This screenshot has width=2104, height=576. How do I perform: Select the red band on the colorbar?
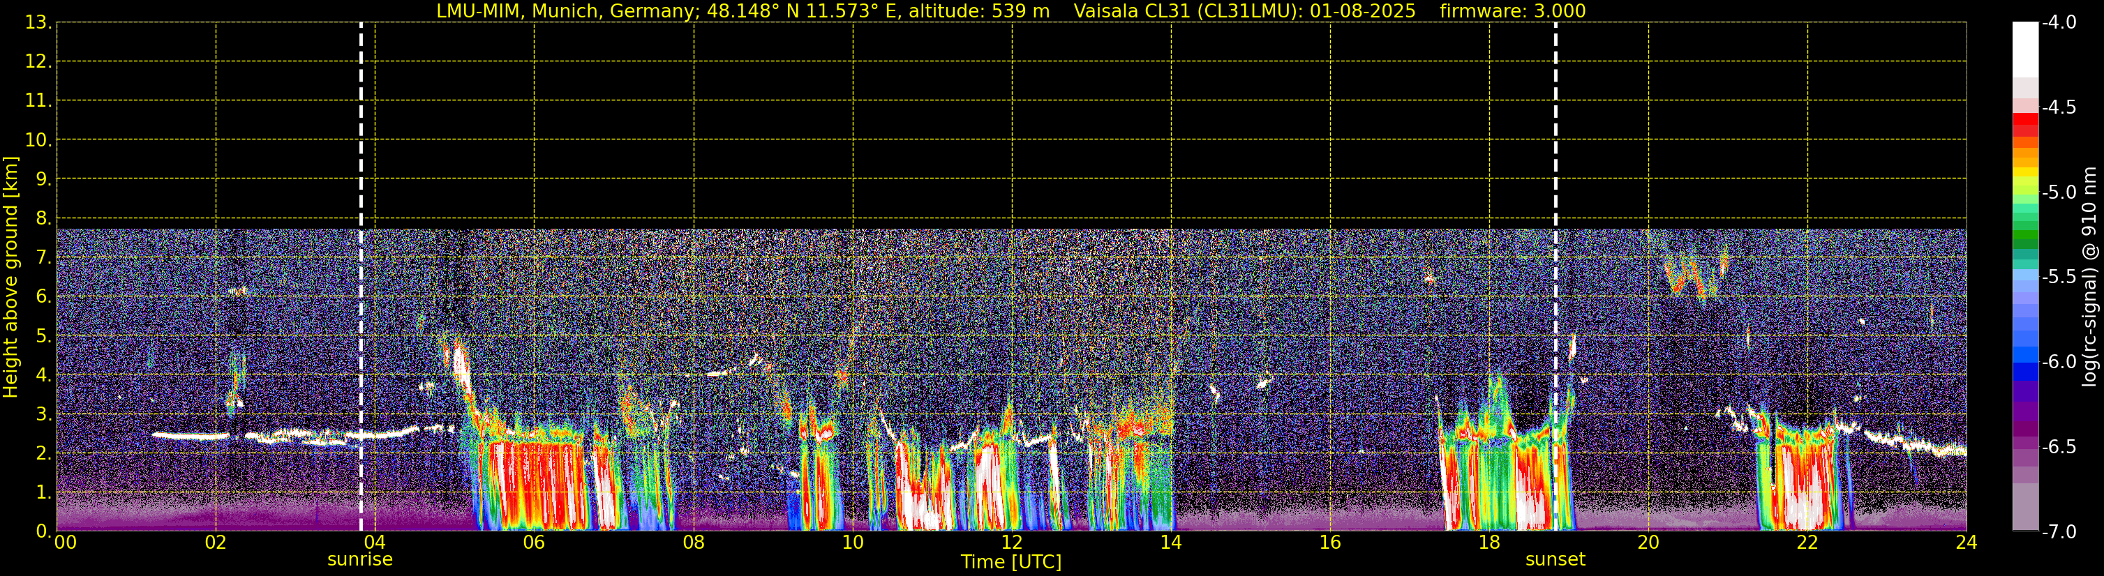tap(2024, 120)
